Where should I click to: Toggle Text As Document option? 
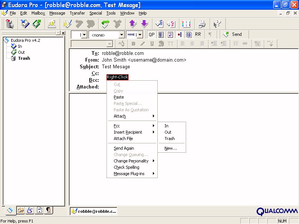pos(161,34)
